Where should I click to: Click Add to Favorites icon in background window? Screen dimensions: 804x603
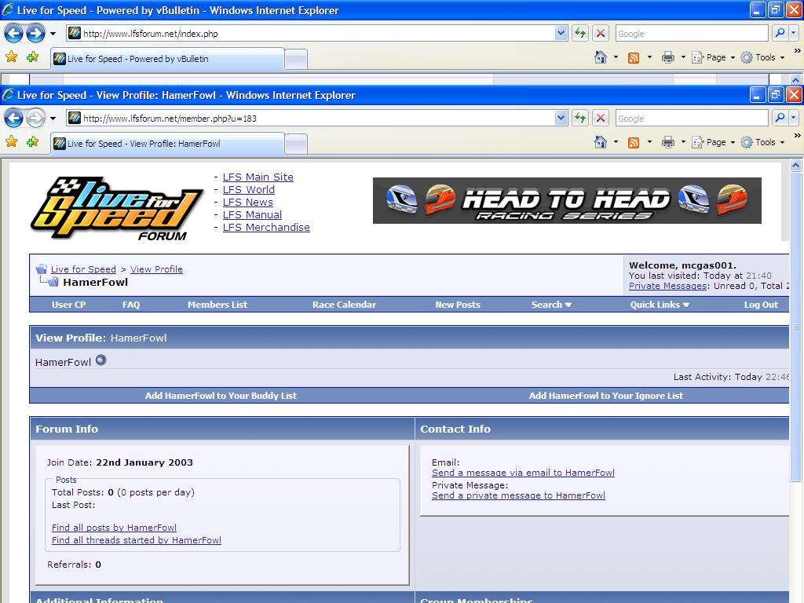tap(32, 57)
